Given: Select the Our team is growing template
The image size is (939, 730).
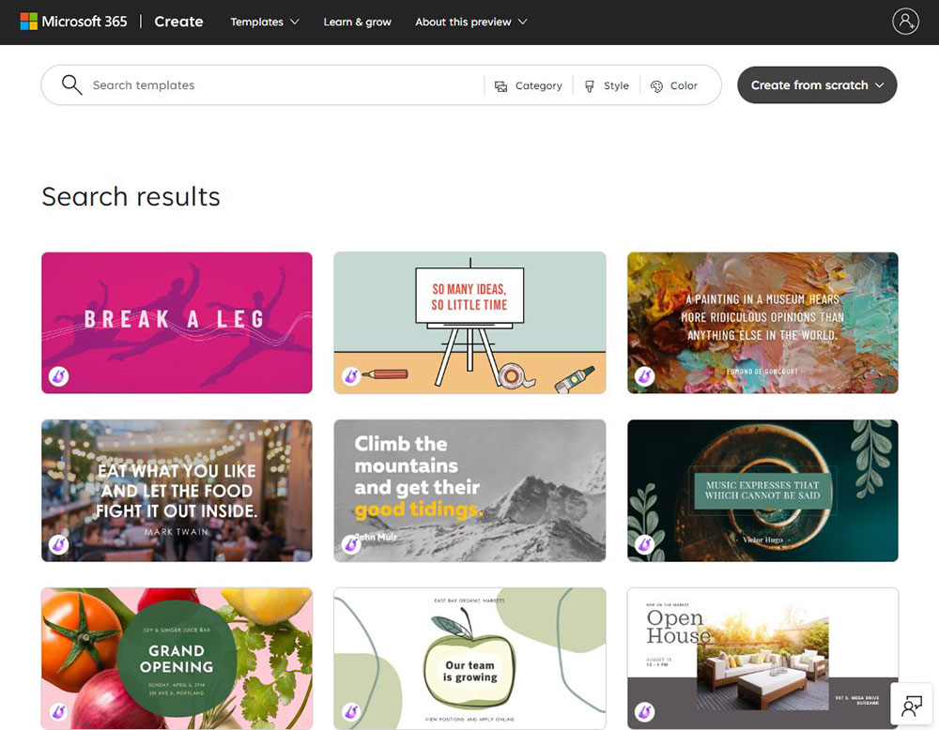Looking at the screenshot, I should pos(469,658).
